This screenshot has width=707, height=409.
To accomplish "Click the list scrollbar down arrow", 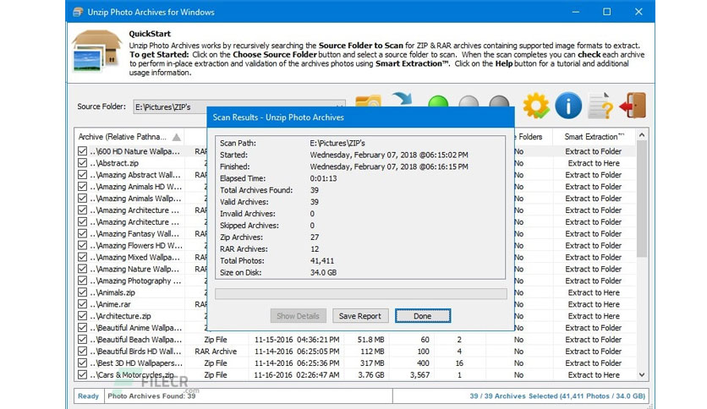I will [642, 374].
